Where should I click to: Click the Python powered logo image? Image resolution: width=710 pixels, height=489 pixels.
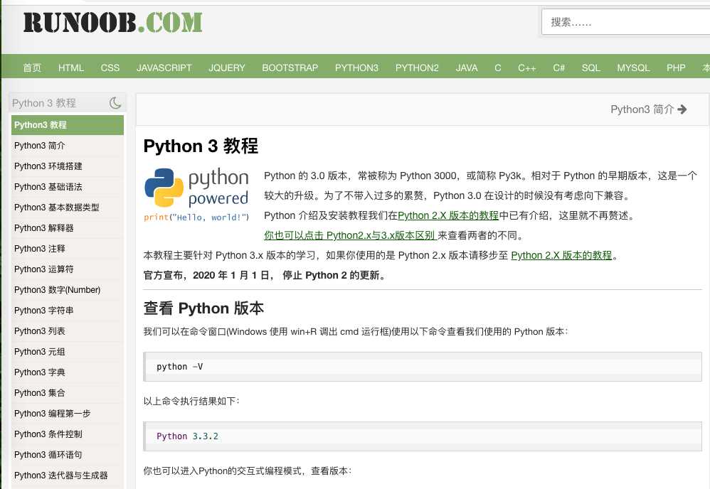point(196,195)
